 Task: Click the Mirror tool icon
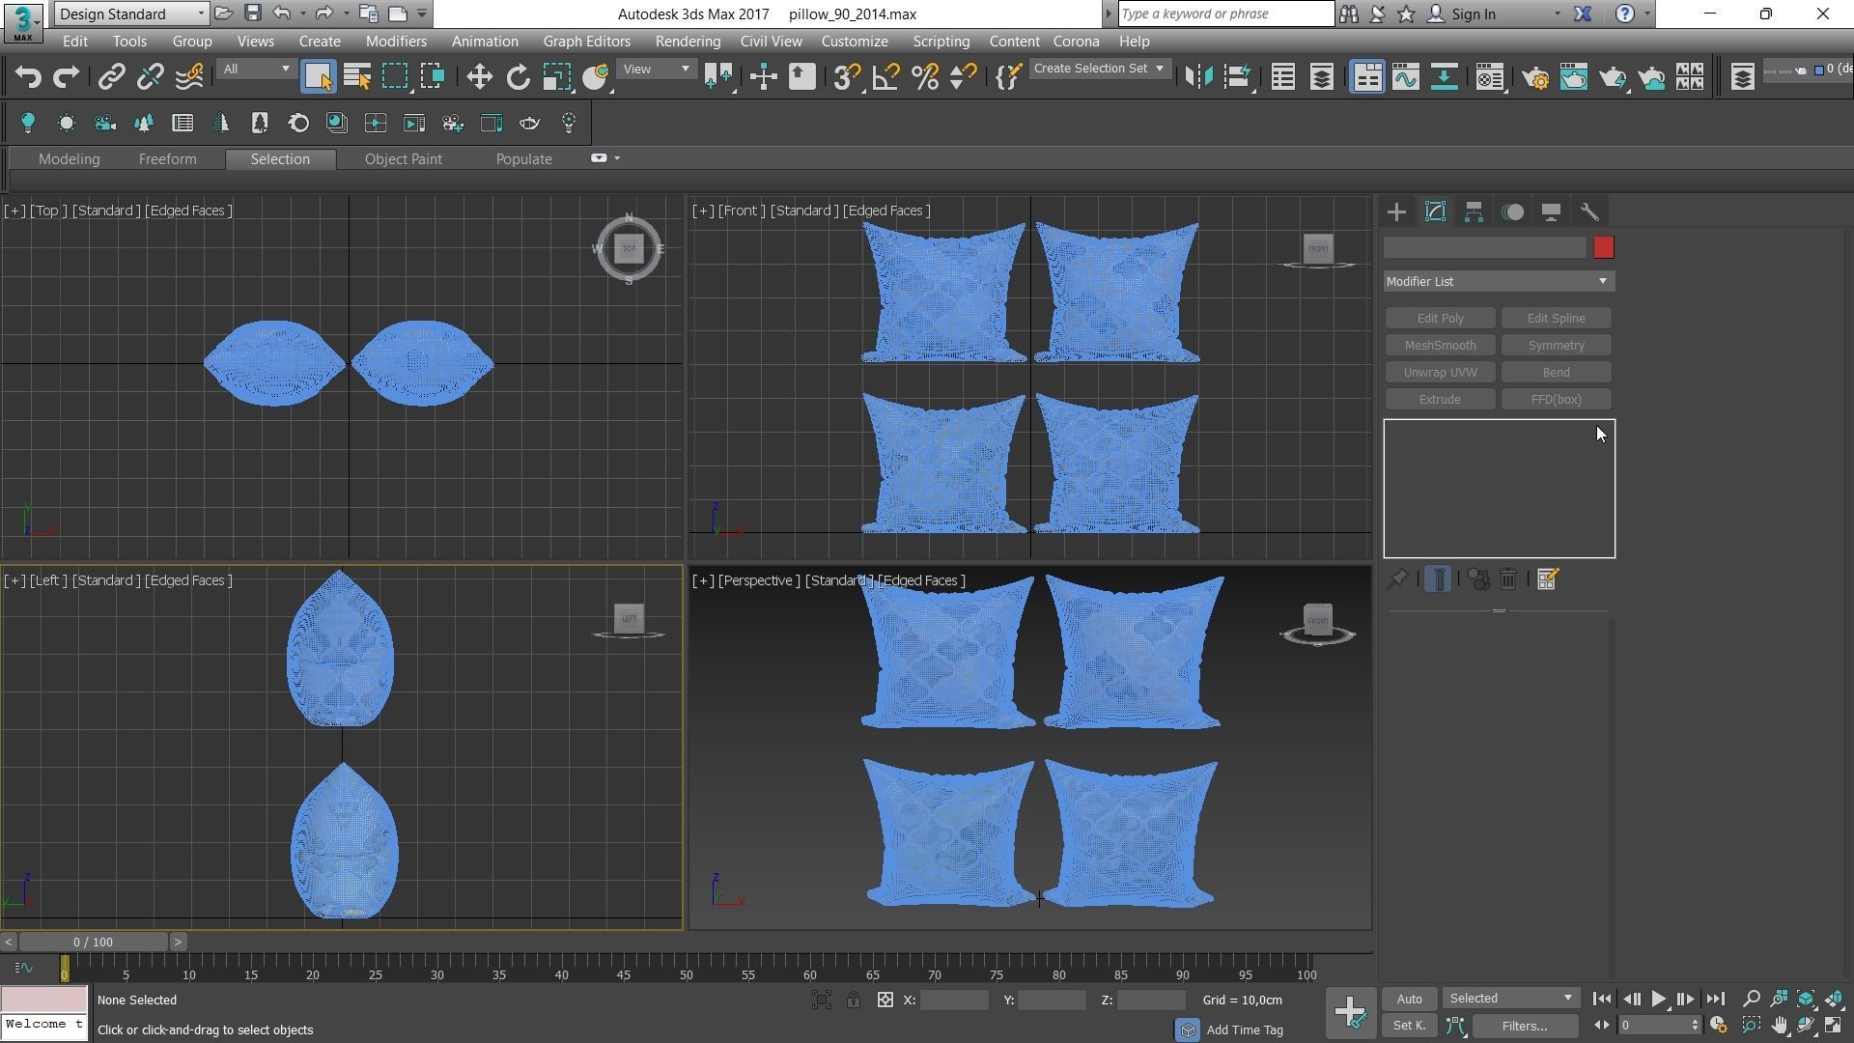click(x=1198, y=77)
